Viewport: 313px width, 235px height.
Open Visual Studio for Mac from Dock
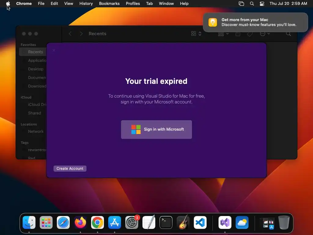coord(225,222)
